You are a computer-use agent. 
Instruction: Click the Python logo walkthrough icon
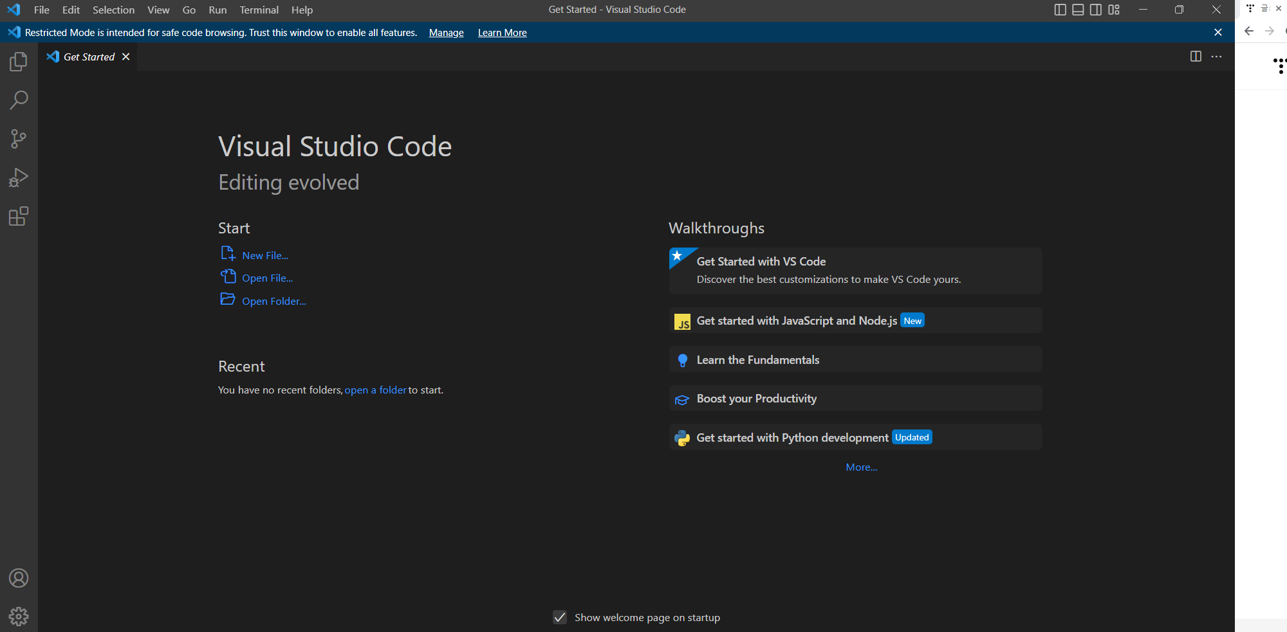tap(682, 438)
